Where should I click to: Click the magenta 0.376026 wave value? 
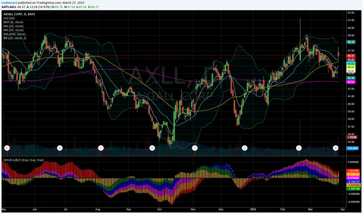[x=354, y=178]
